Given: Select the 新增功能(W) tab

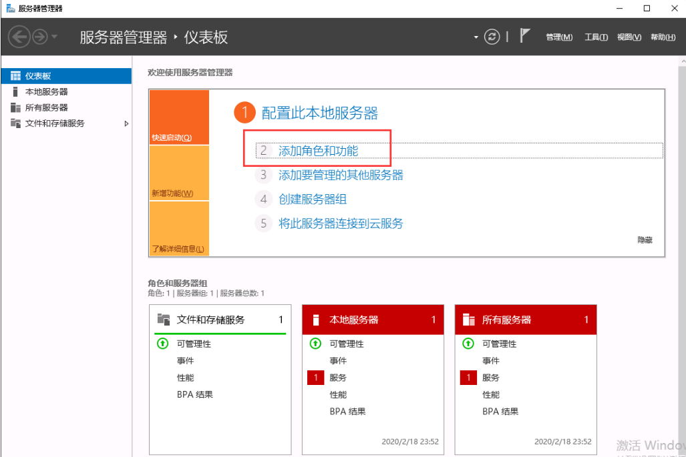Looking at the screenshot, I should [172, 193].
